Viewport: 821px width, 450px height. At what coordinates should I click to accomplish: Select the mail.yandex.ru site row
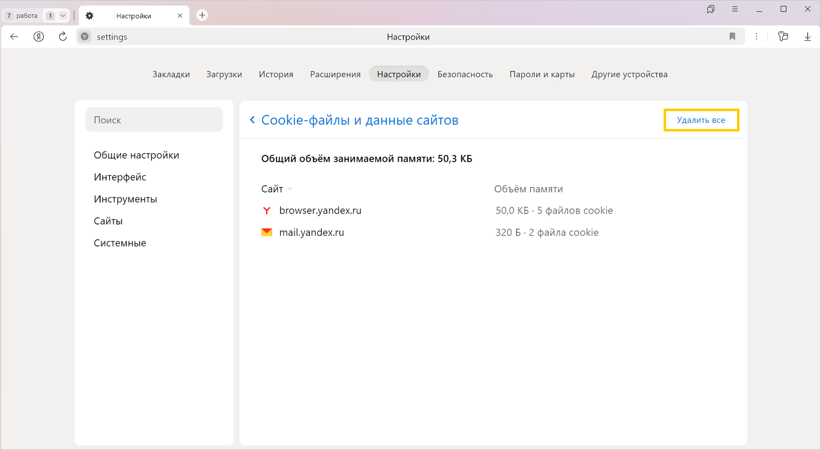pos(311,233)
